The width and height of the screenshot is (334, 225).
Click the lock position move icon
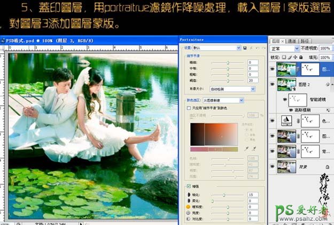(x=296, y=57)
